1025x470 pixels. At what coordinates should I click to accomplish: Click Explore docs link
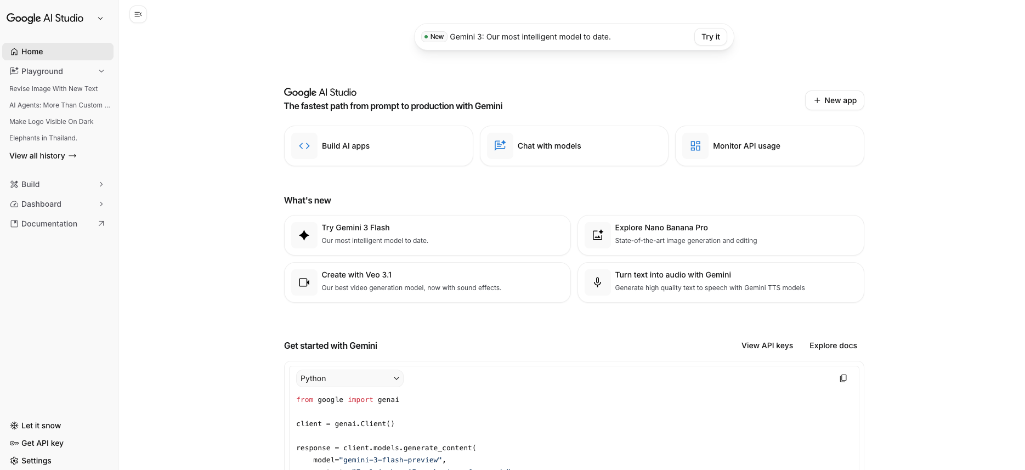tap(833, 346)
